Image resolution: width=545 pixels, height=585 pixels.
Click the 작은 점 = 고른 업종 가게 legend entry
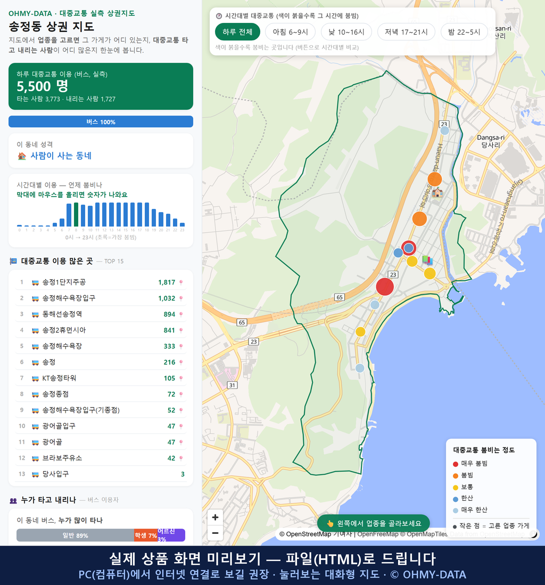(491, 526)
